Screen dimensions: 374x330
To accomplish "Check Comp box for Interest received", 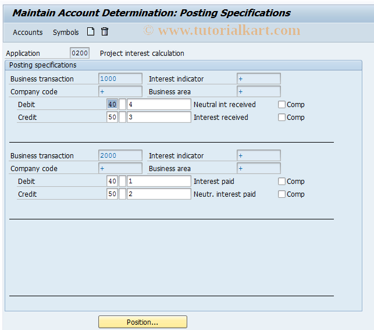I will click(282, 117).
